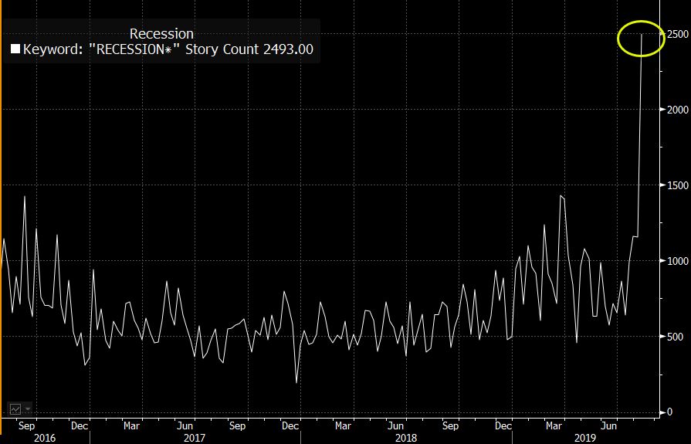Click the 500 value on the y-axis
The width and height of the screenshot is (691, 444).
pyautogui.click(x=675, y=337)
